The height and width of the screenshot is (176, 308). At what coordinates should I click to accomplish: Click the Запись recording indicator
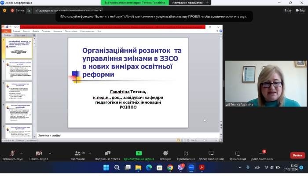click(x=18, y=11)
